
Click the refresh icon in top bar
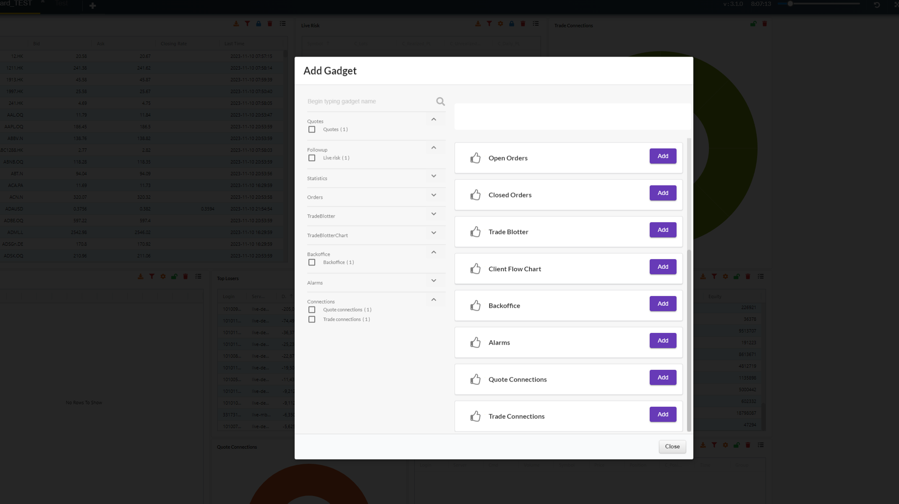(877, 5)
